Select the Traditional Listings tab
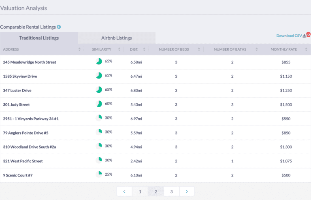311x200 pixels. coord(39,38)
